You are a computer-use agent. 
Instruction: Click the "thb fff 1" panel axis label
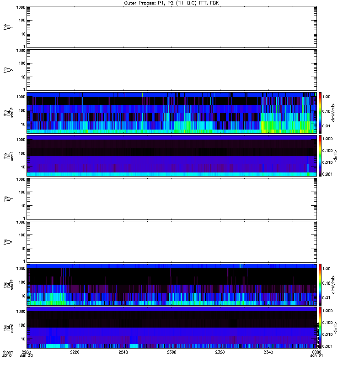(x=8, y=27)
